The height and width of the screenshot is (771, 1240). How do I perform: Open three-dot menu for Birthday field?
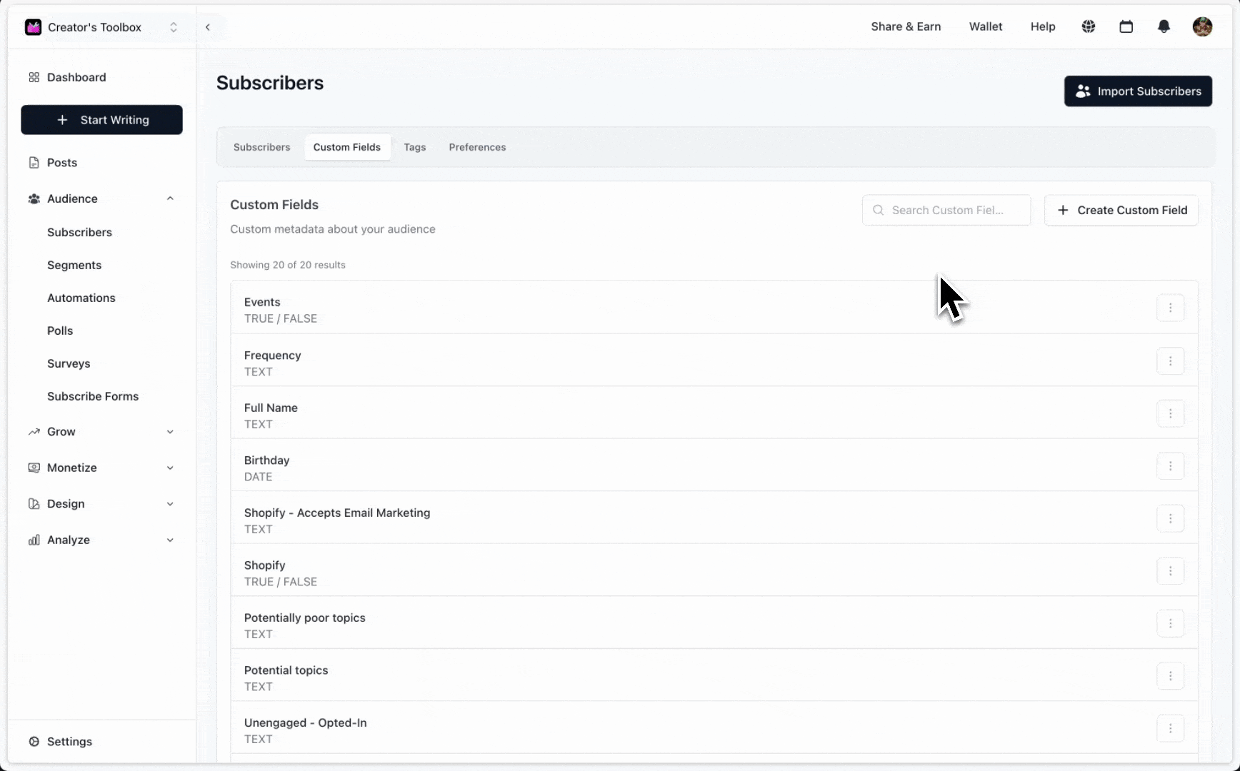[1170, 466]
